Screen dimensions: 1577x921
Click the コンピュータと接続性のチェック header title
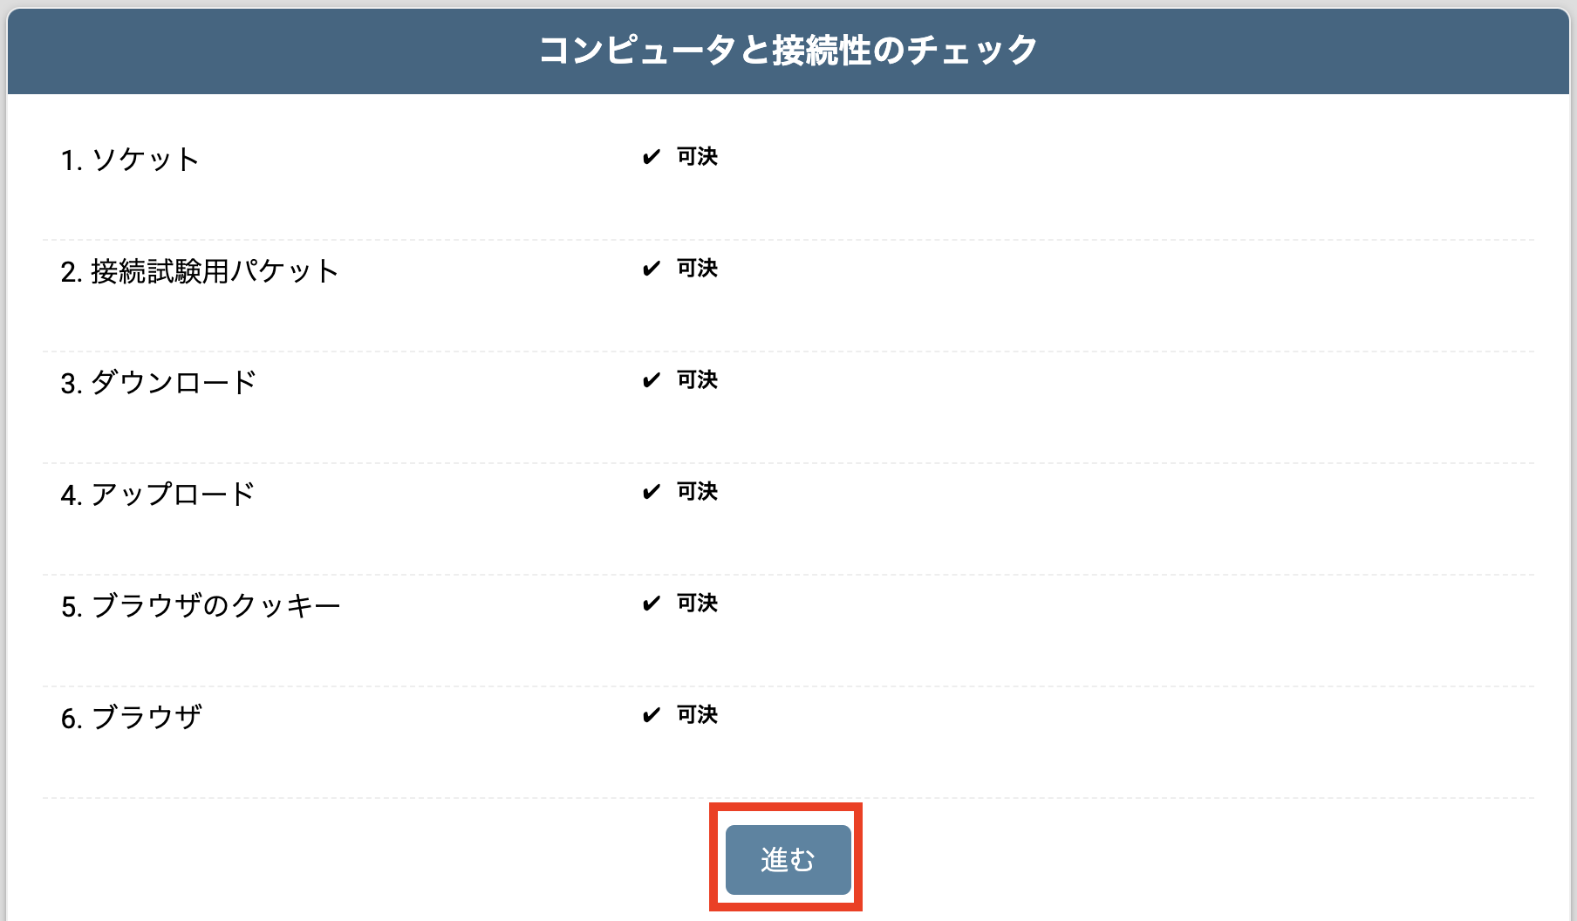coord(788,50)
